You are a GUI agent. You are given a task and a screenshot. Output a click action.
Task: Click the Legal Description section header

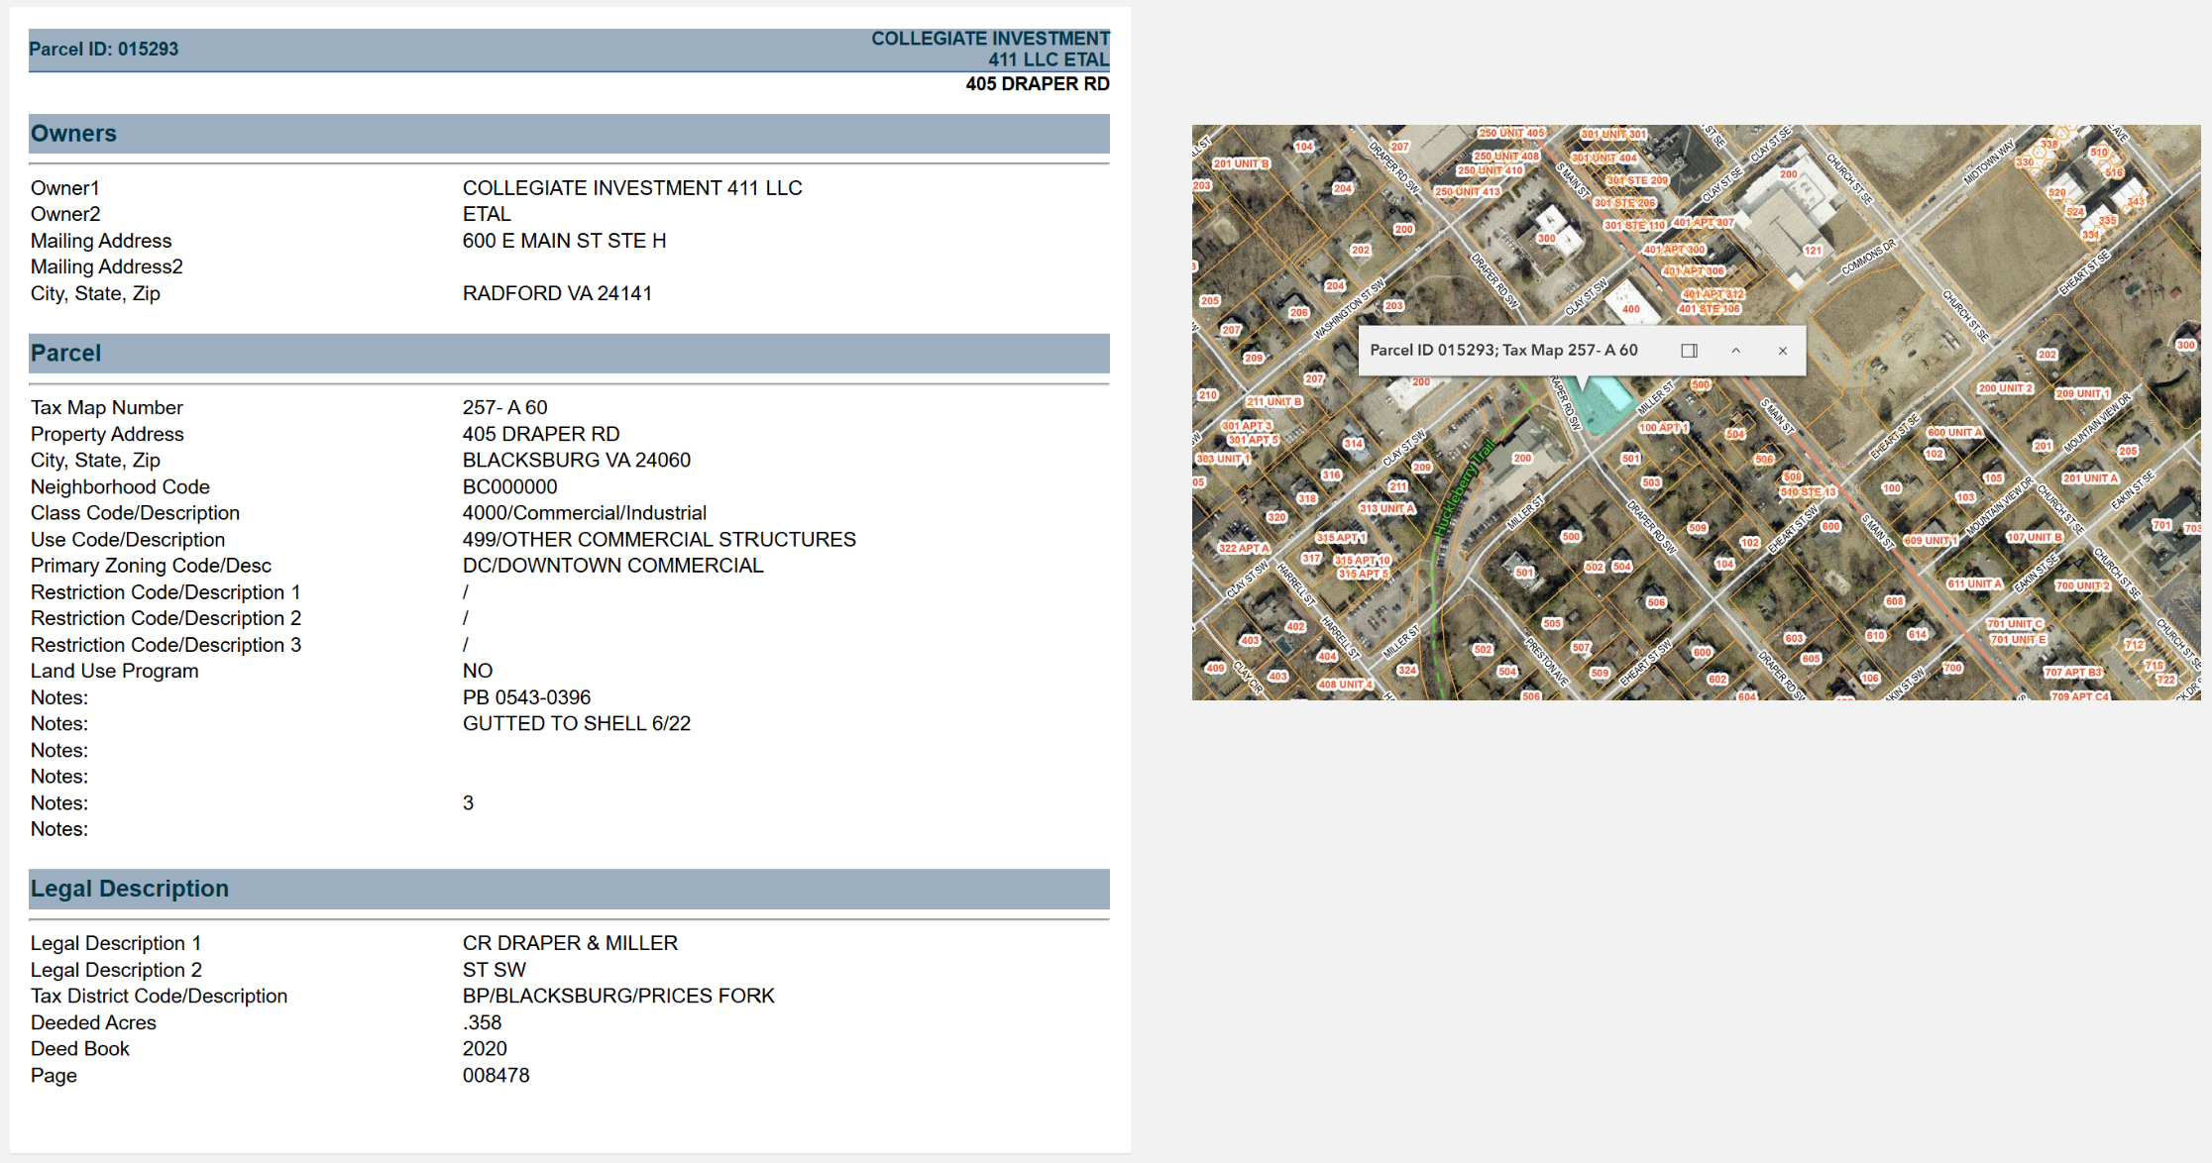point(129,889)
